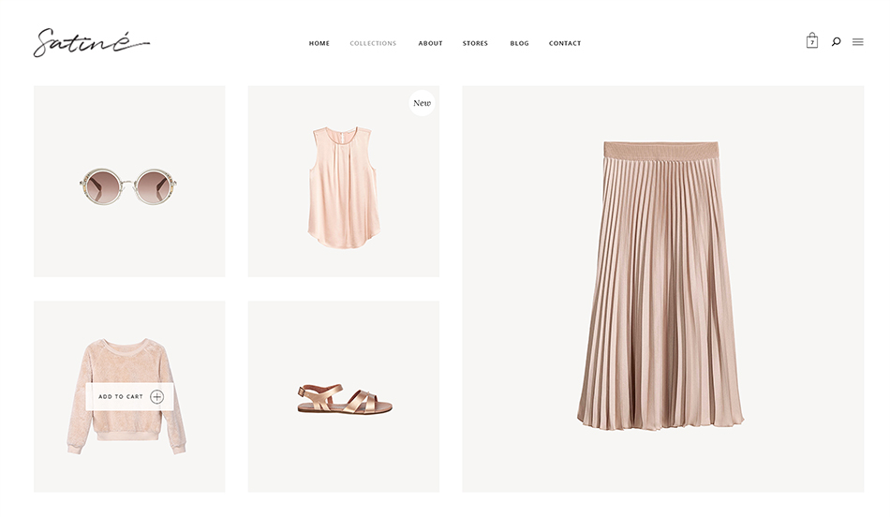
Task: Visit the Blog section
Action: pos(519,43)
